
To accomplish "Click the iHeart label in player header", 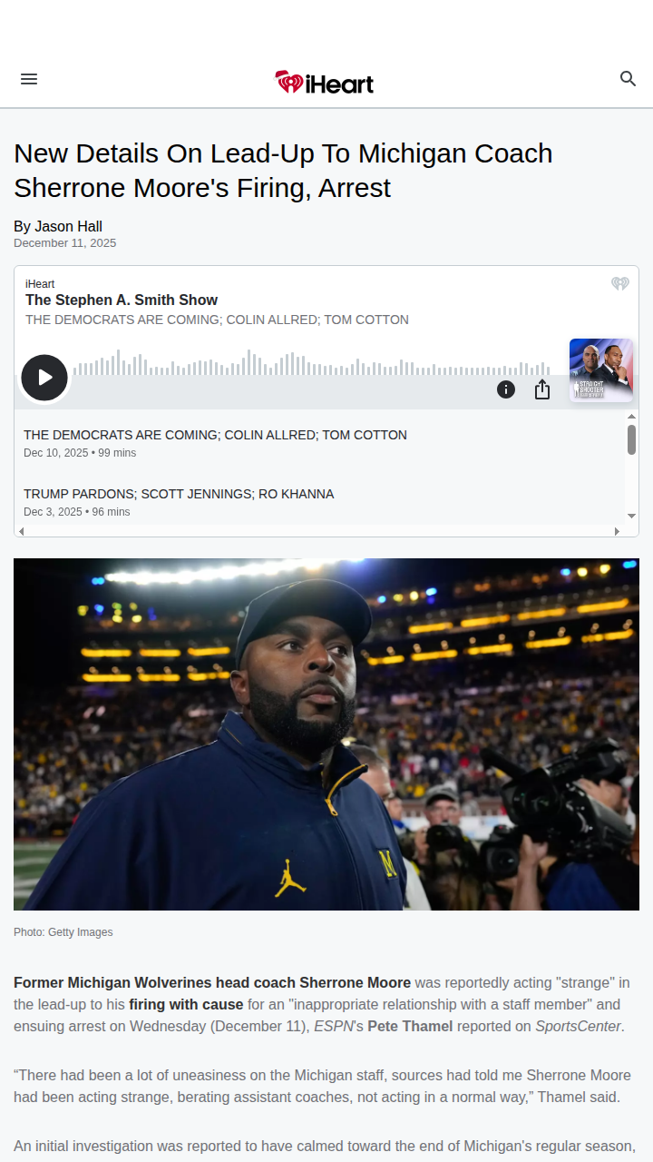I will click(x=40, y=284).
